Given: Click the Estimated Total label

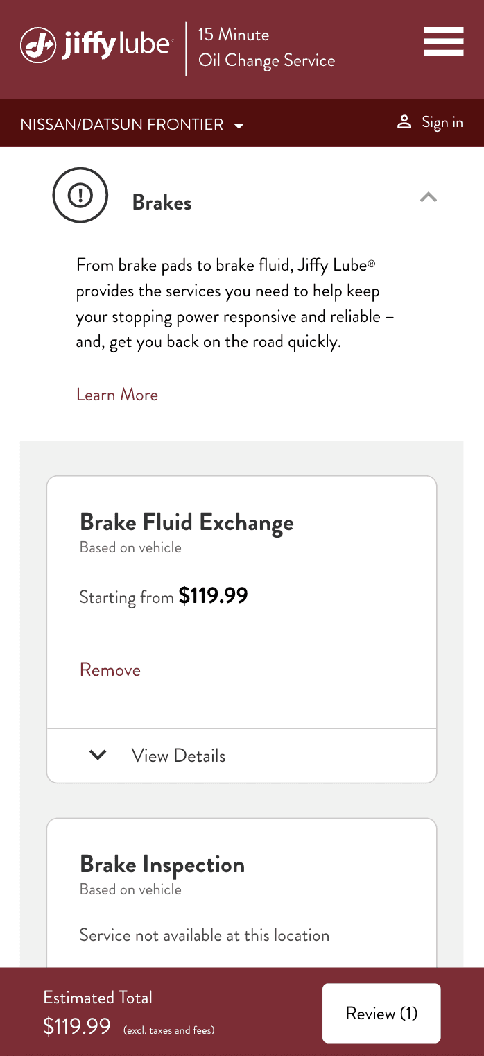Looking at the screenshot, I should (x=98, y=998).
